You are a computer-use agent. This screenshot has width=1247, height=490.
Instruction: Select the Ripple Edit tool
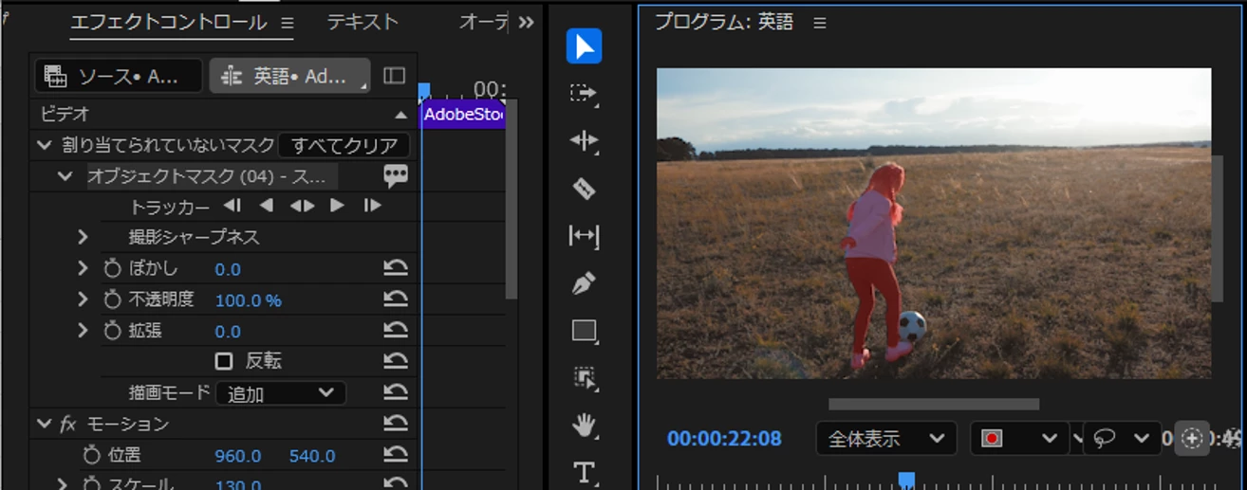coord(584,141)
